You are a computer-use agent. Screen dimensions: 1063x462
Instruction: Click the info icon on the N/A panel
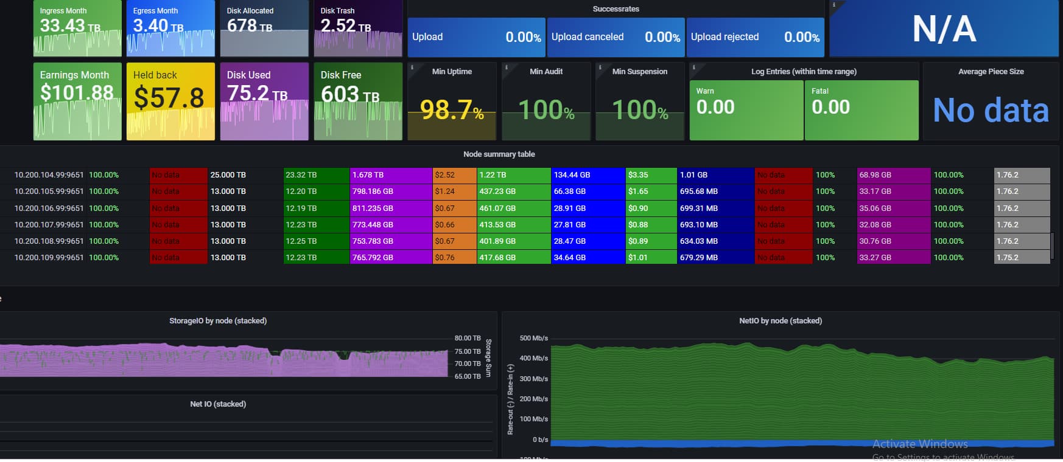coord(834,5)
